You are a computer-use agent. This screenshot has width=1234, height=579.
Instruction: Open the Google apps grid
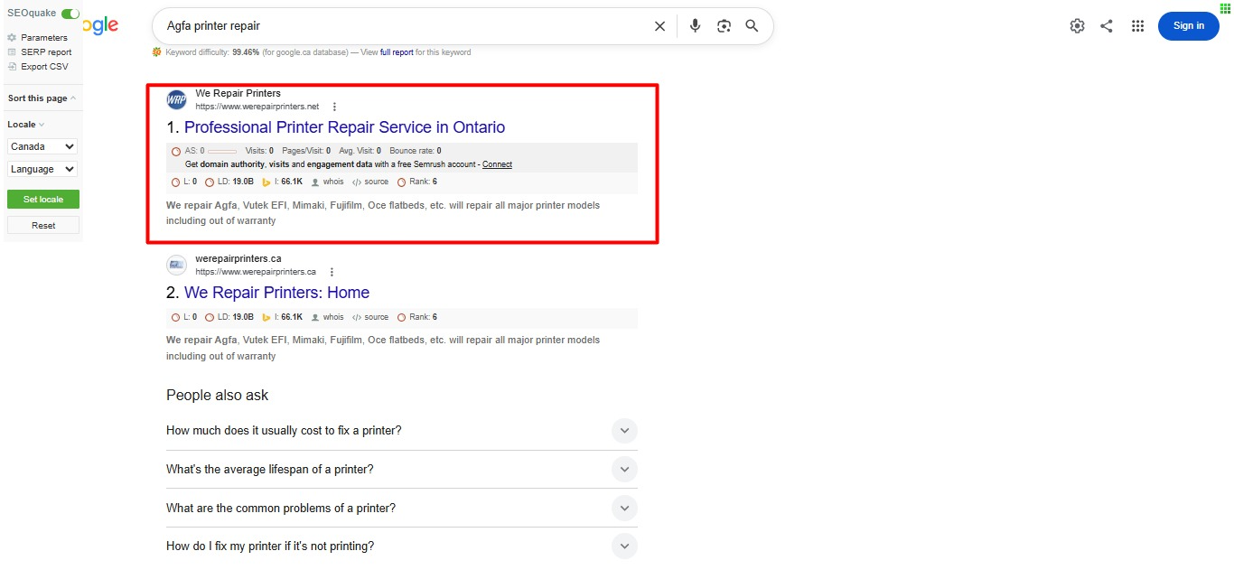[1138, 26]
